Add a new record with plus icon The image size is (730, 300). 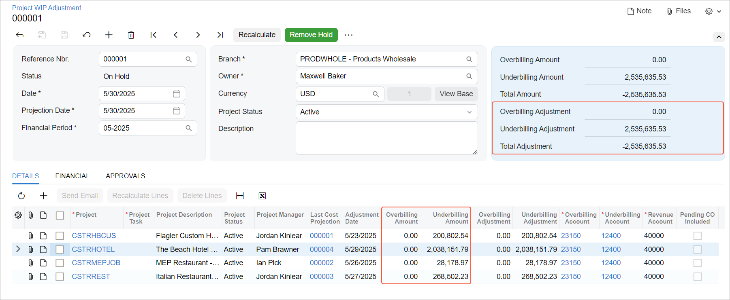[x=109, y=35]
